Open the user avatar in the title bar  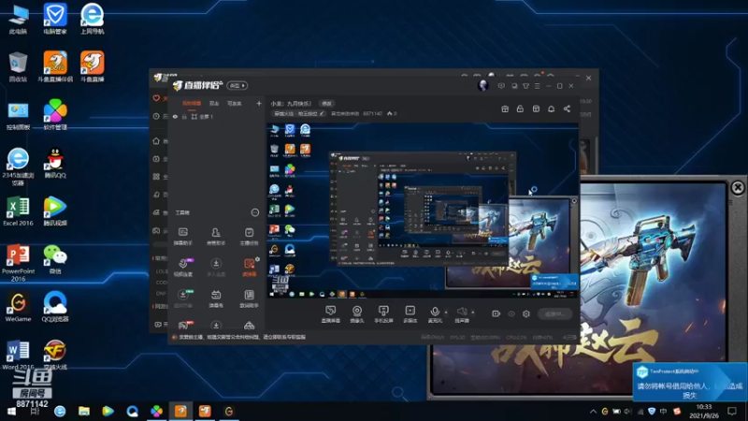tap(482, 85)
